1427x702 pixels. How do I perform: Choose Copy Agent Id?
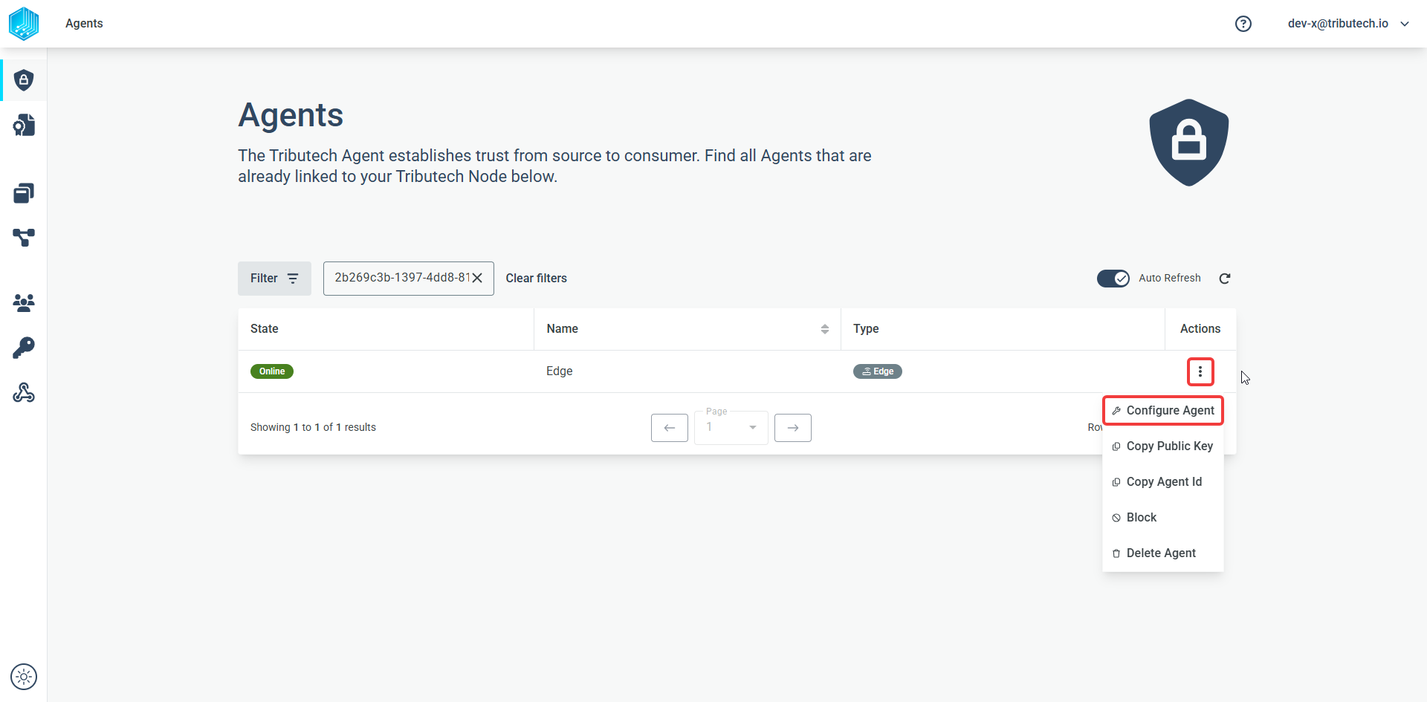click(1163, 482)
